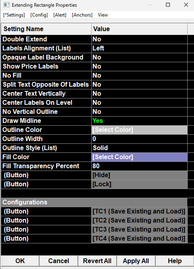Open the [Config] menu
194x269 pixels.
(39, 15)
